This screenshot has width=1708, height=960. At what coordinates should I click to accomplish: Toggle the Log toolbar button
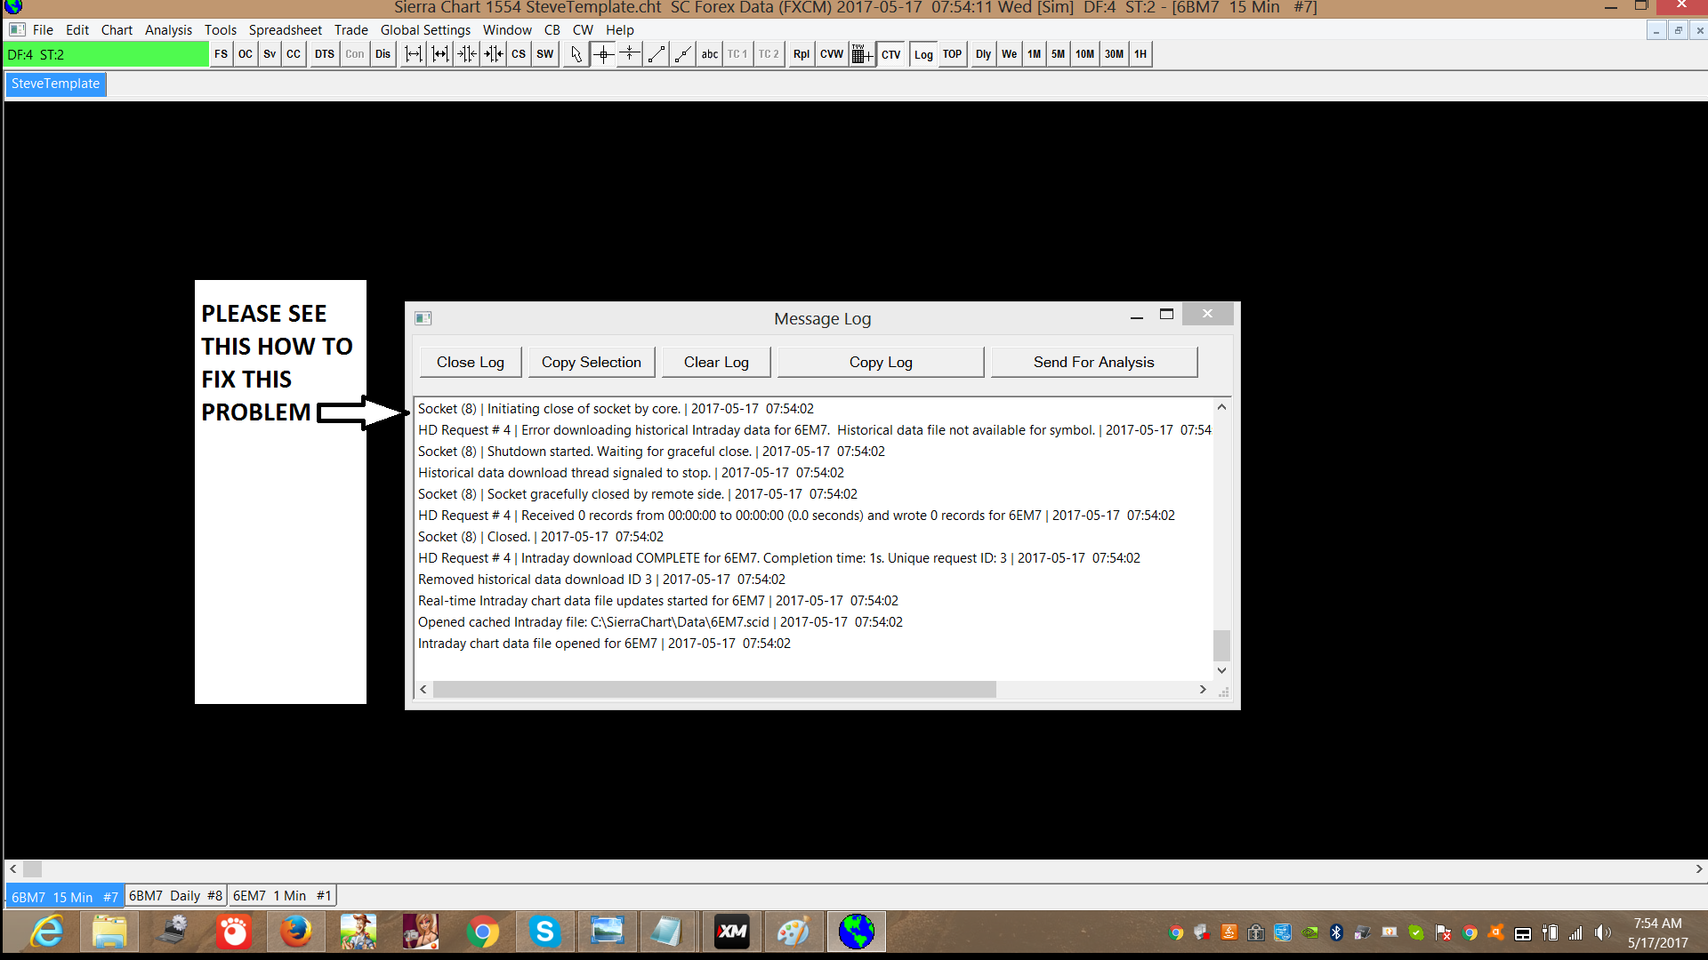coord(923,54)
